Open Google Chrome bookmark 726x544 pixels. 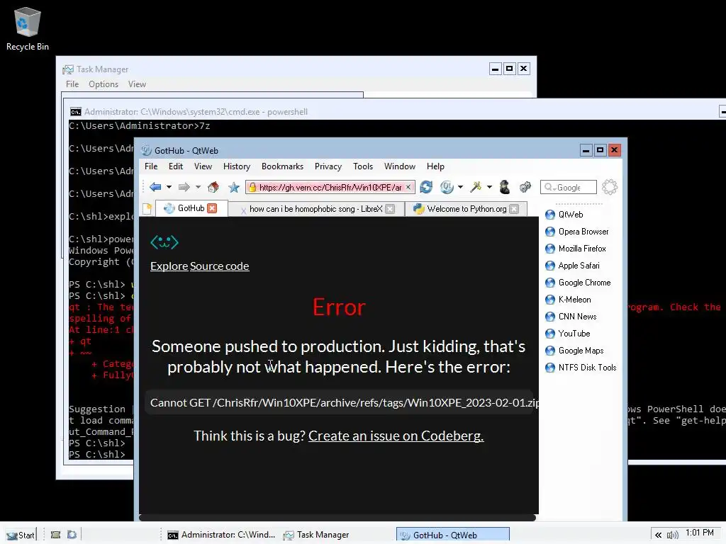(578, 283)
